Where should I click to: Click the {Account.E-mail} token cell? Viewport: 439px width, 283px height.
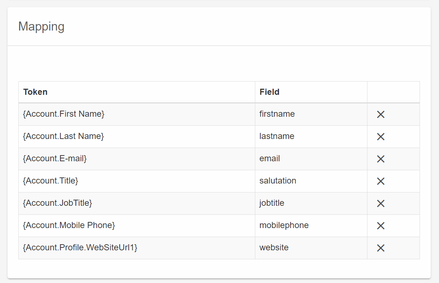pos(55,159)
